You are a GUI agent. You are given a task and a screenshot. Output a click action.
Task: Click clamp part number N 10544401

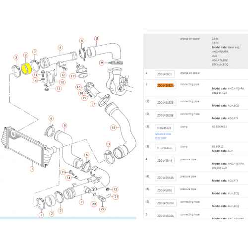(x=165, y=148)
